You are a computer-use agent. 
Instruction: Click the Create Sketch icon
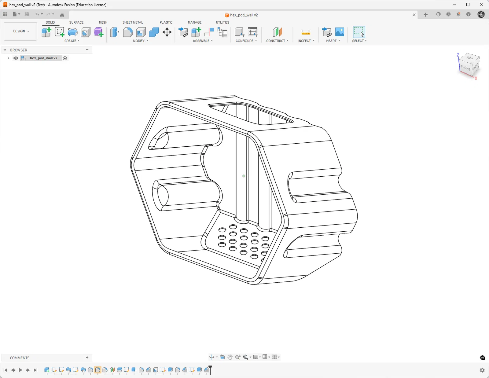[59, 32]
